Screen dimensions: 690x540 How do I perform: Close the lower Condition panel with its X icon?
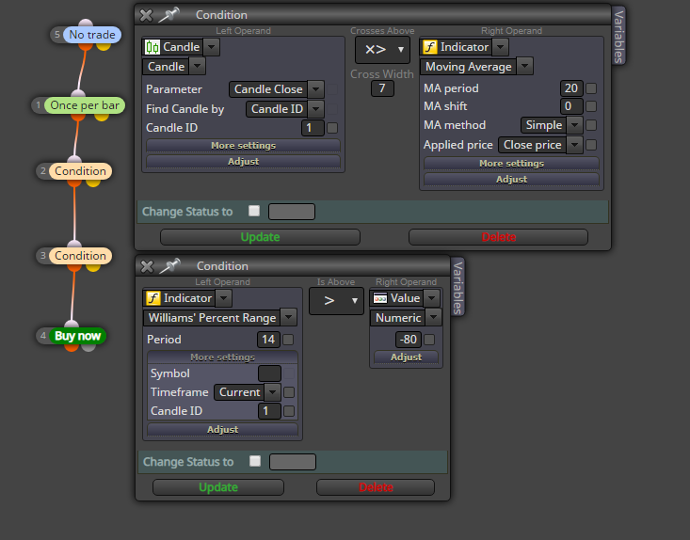pyautogui.click(x=147, y=266)
